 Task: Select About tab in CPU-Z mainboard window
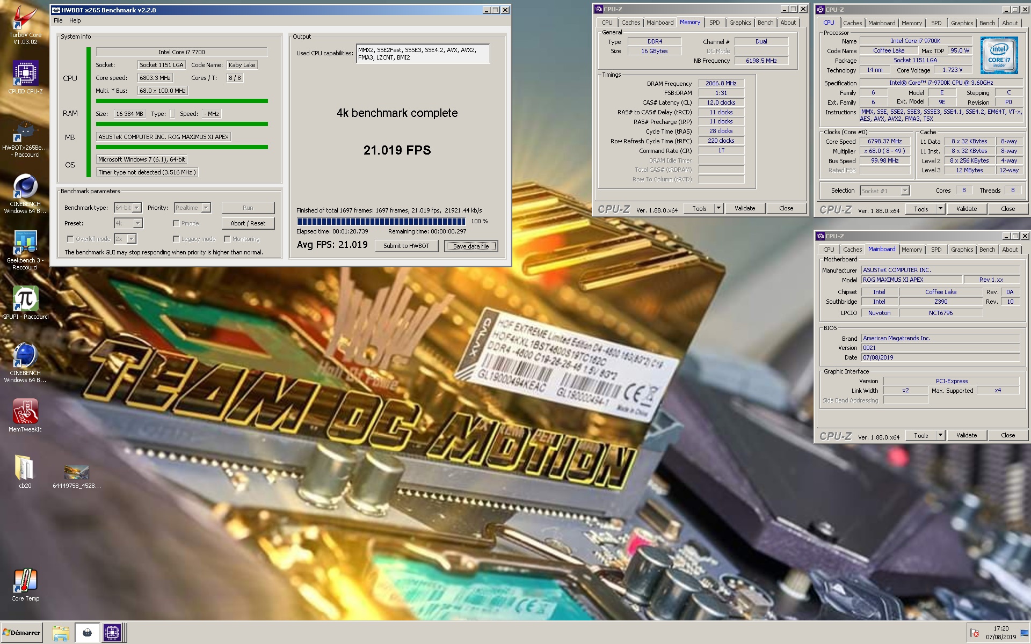1010,250
